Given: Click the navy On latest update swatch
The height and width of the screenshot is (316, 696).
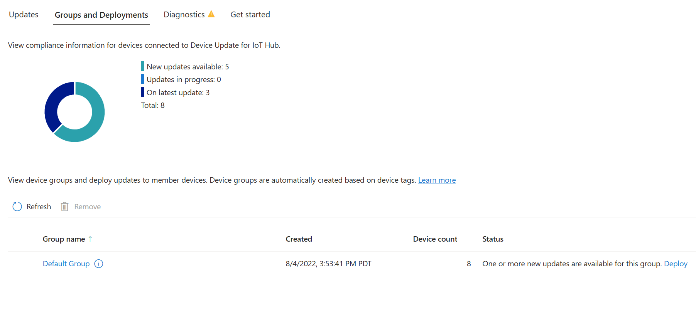Looking at the screenshot, I should pyautogui.click(x=142, y=92).
